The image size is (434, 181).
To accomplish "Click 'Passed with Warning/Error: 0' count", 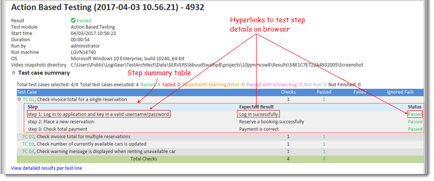I will pos(213,84).
